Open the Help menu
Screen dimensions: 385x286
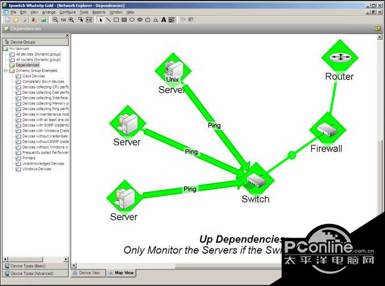click(x=130, y=12)
